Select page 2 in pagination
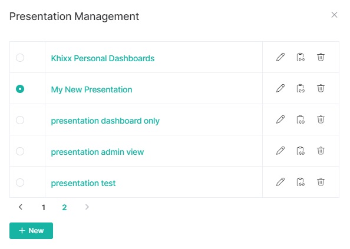The height and width of the screenshot is (249, 350). point(64,208)
